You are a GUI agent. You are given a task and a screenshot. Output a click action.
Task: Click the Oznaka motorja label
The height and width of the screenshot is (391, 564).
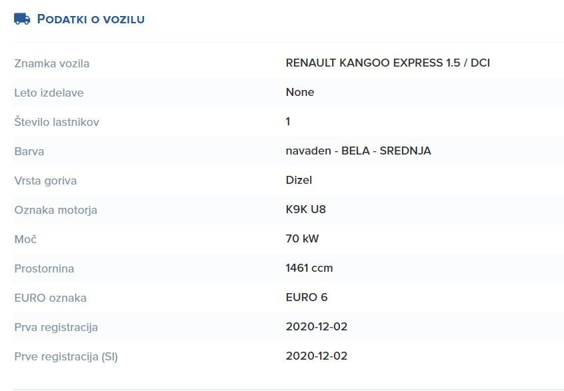pos(55,210)
